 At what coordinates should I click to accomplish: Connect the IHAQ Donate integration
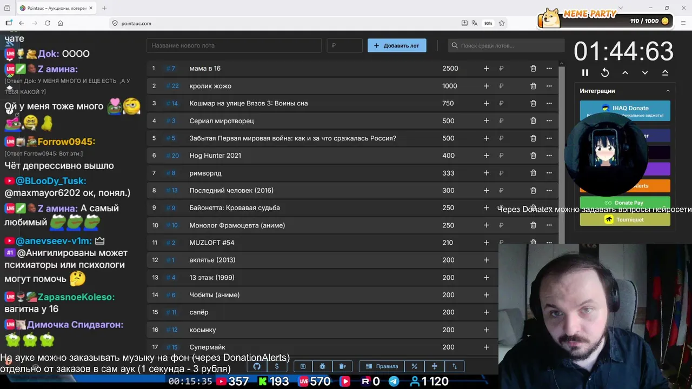coord(625,110)
